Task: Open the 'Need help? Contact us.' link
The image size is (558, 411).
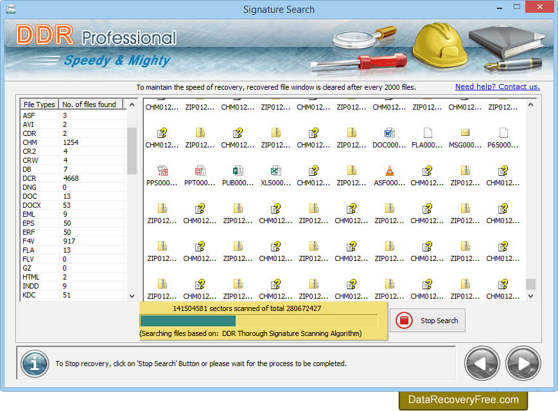Action: coord(498,87)
